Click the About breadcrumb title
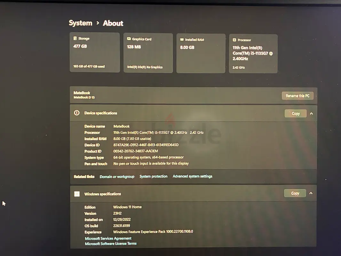The height and width of the screenshot is (256, 341). [113, 23]
